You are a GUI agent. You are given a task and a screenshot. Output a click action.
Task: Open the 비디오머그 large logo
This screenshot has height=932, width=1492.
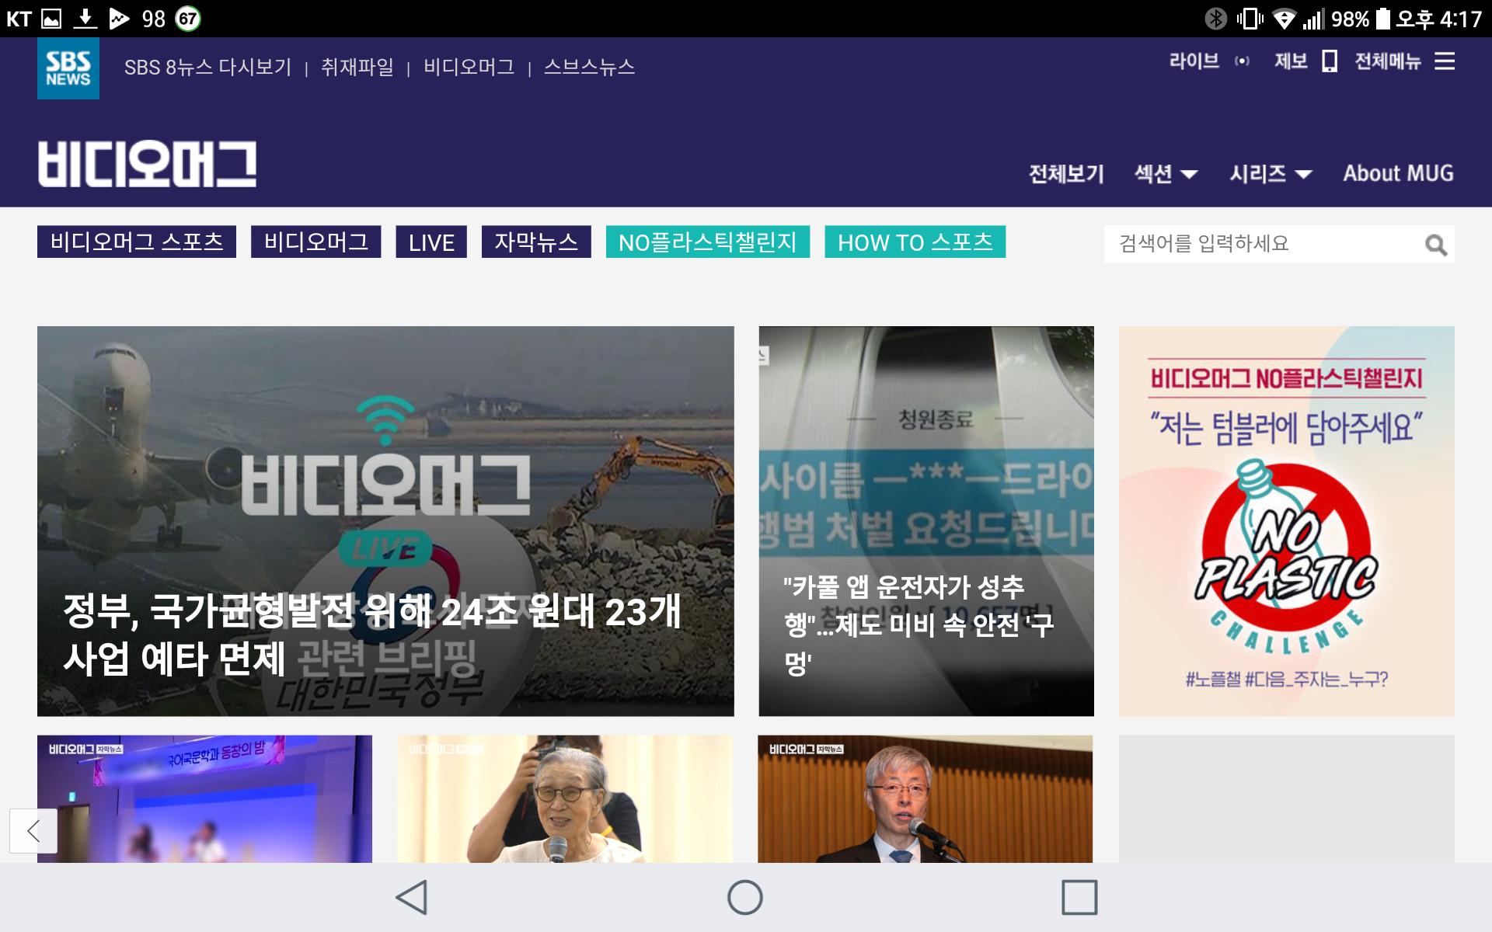[x=147, y=164]
